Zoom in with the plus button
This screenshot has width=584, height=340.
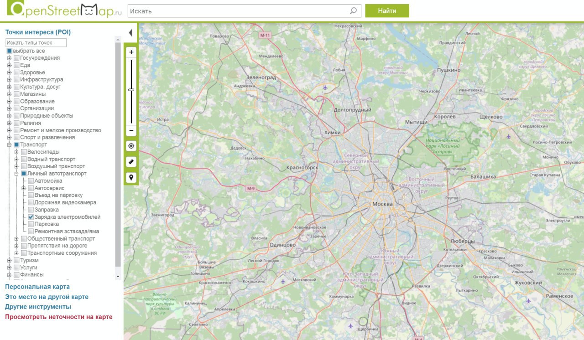(x=131, y=52)
